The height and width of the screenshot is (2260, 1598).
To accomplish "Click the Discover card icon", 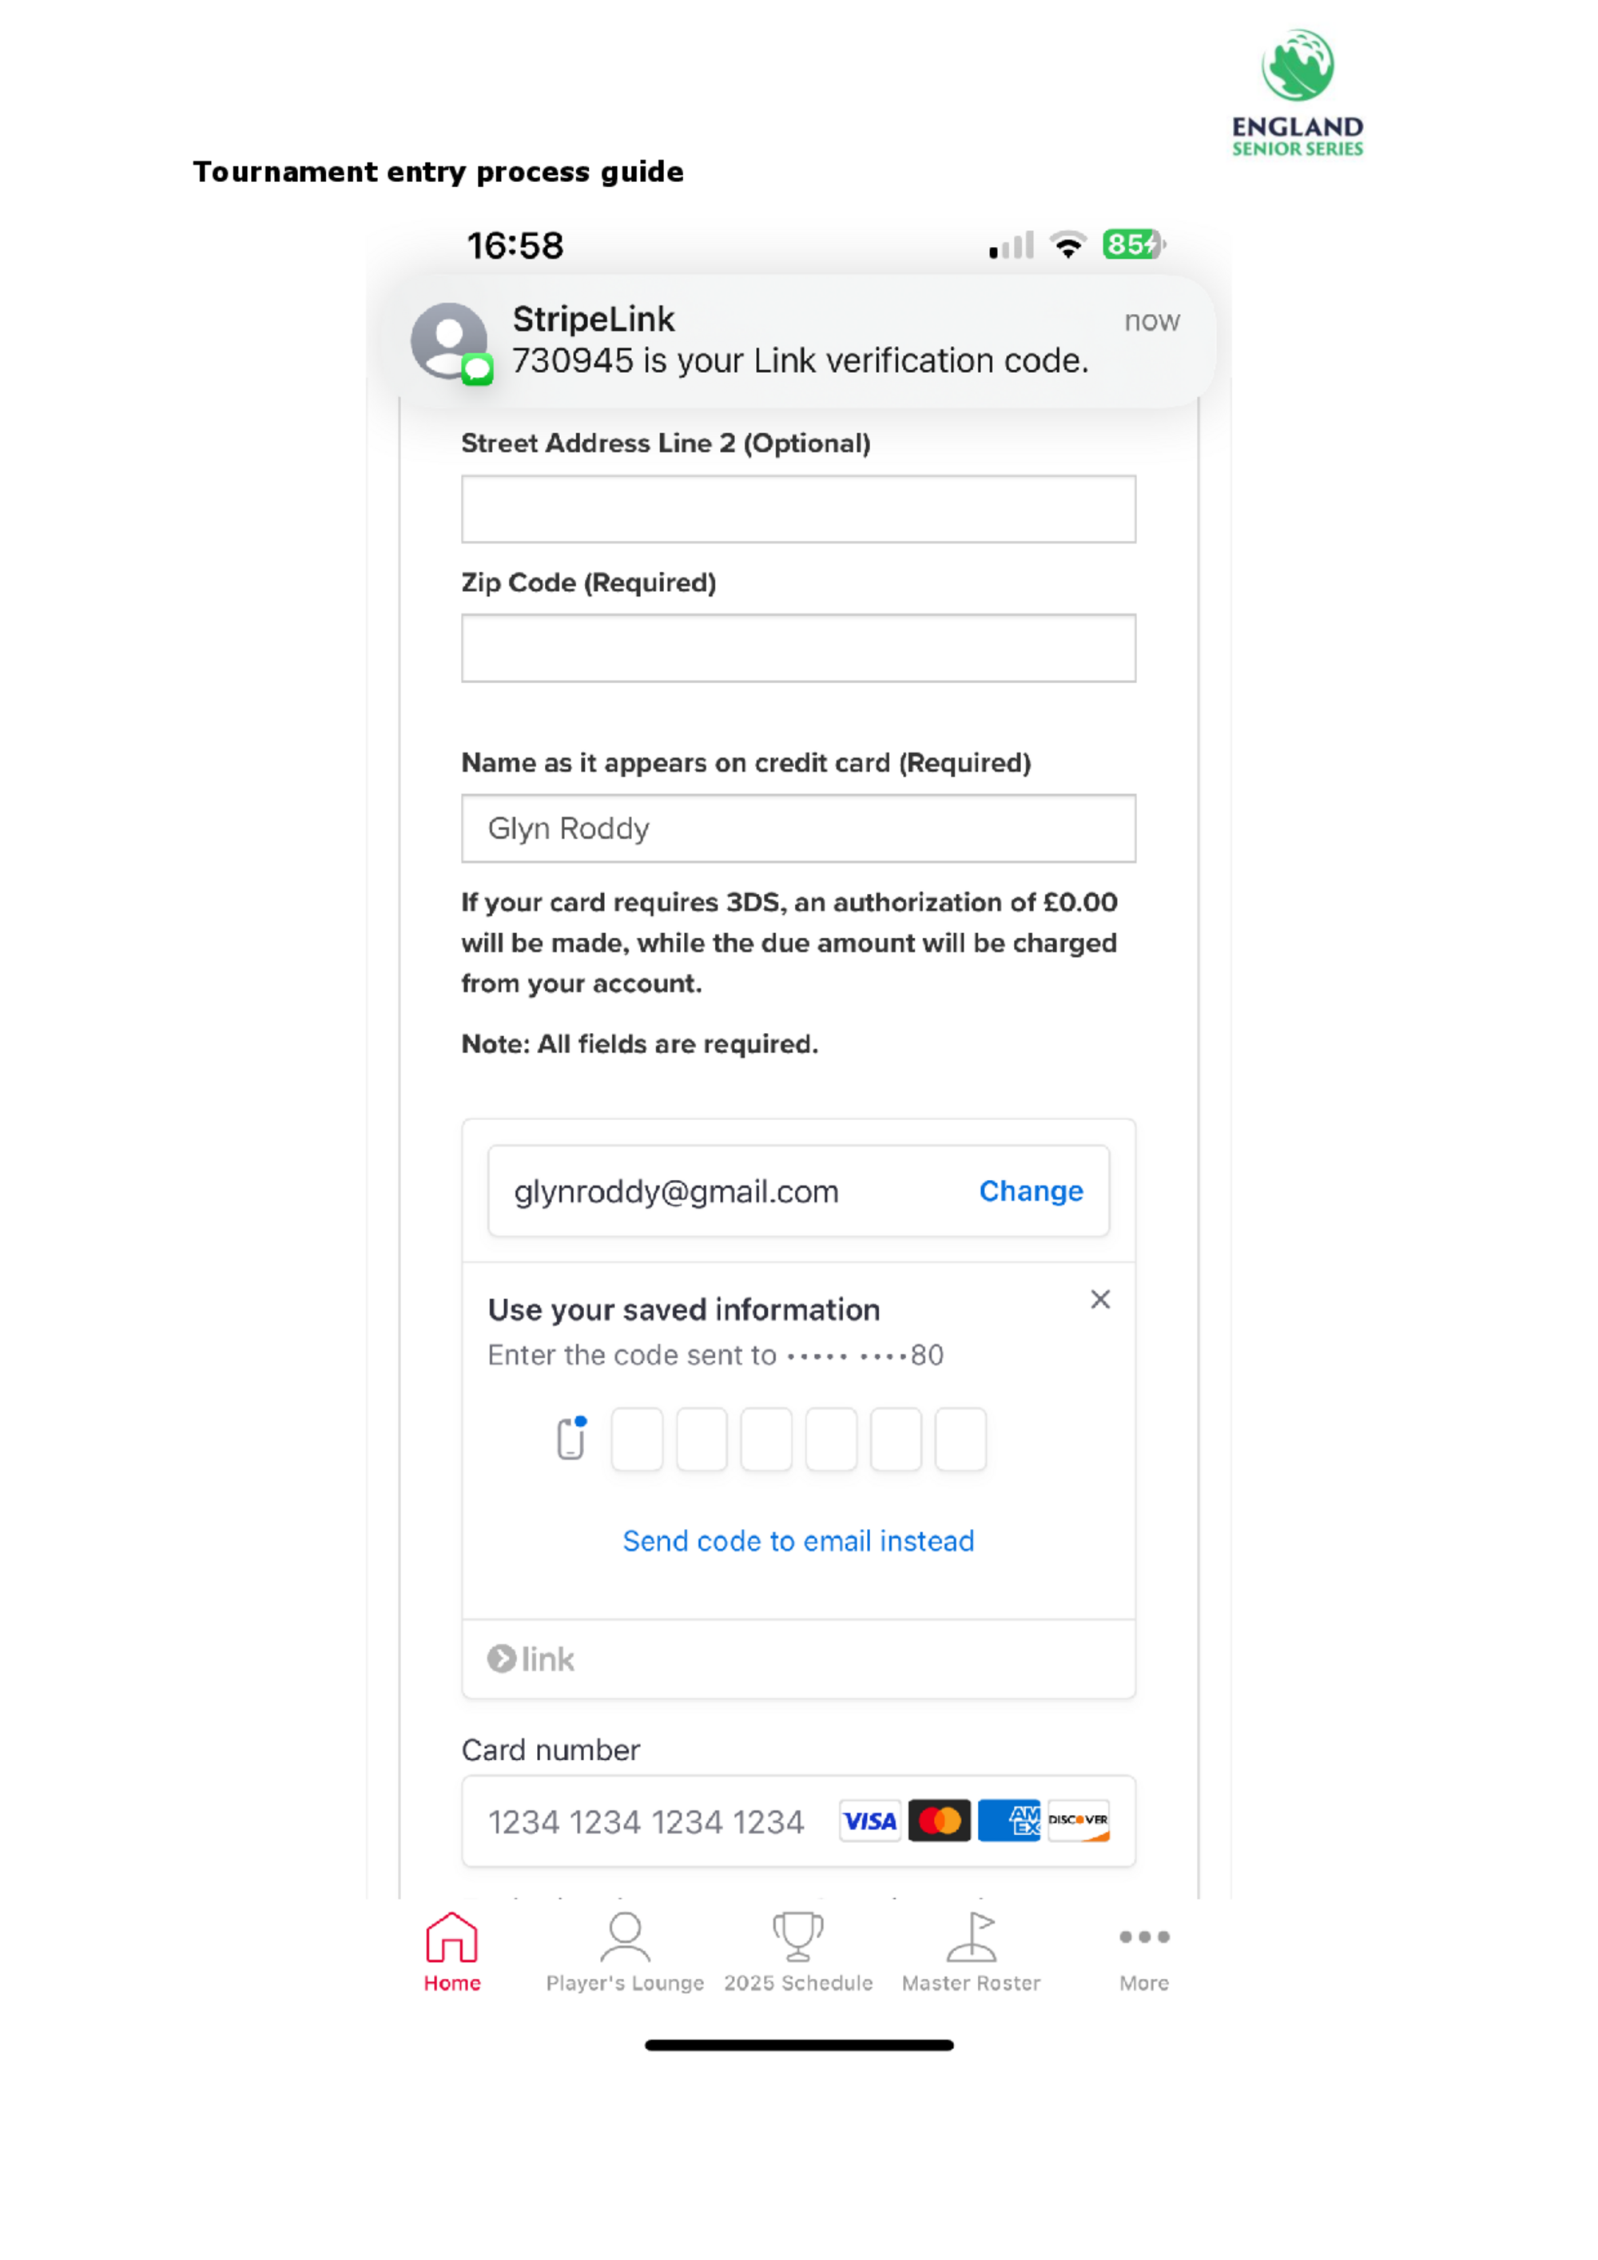I will click(1078, 1821).
